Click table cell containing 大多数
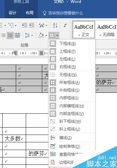117x168 pixels. (x=14, y=138)
